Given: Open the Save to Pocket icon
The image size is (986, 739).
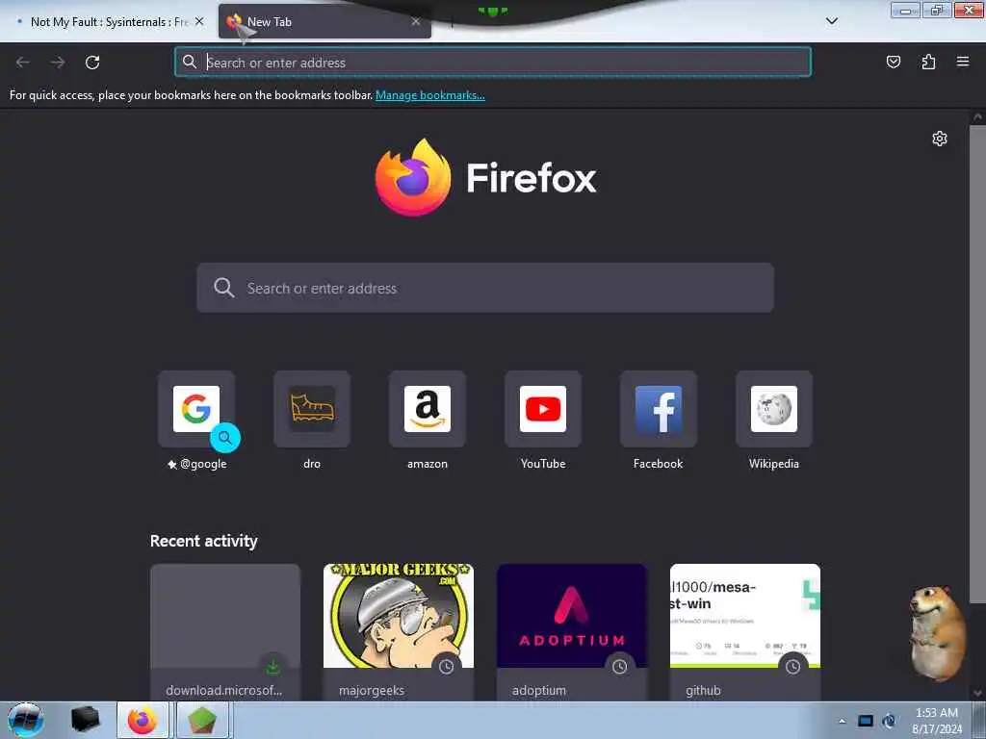Looking at the screenshot, I should [893, 62].
